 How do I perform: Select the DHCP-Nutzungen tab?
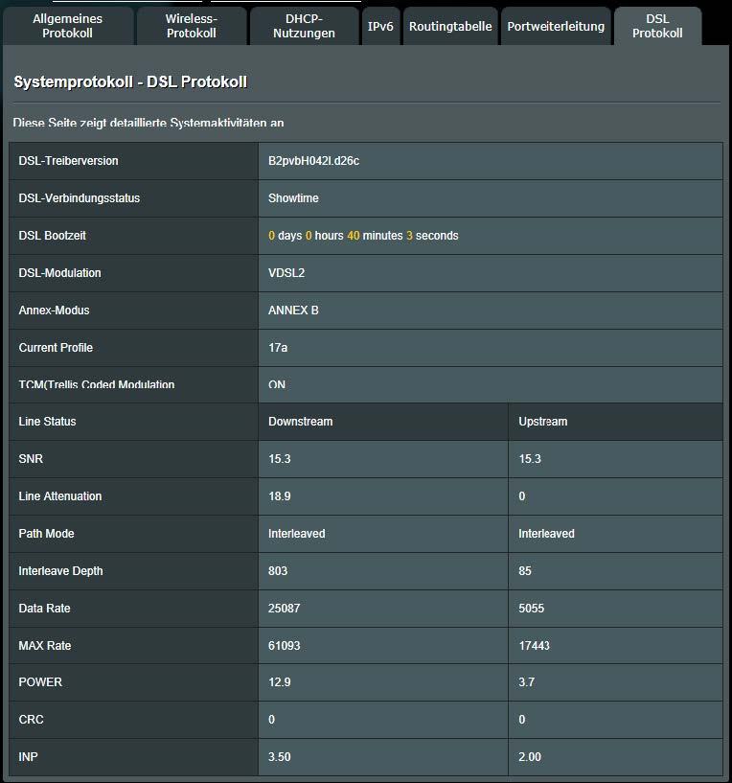click(304, 26)
